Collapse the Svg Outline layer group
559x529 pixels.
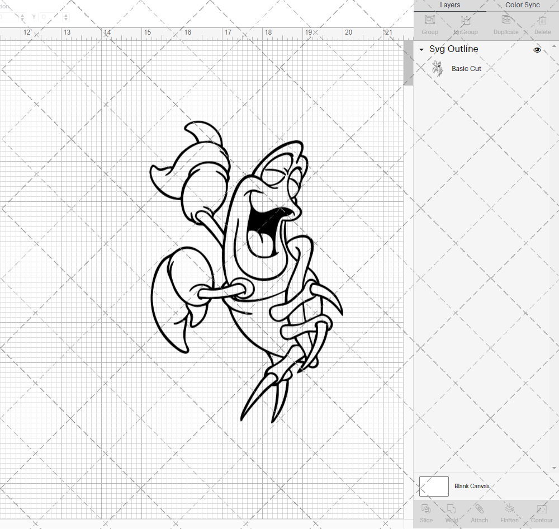[x=421, y=50]
